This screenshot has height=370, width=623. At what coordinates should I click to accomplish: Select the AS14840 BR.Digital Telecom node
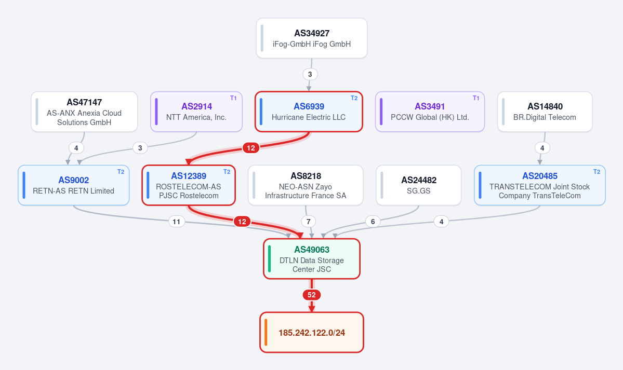pos(545,112)
